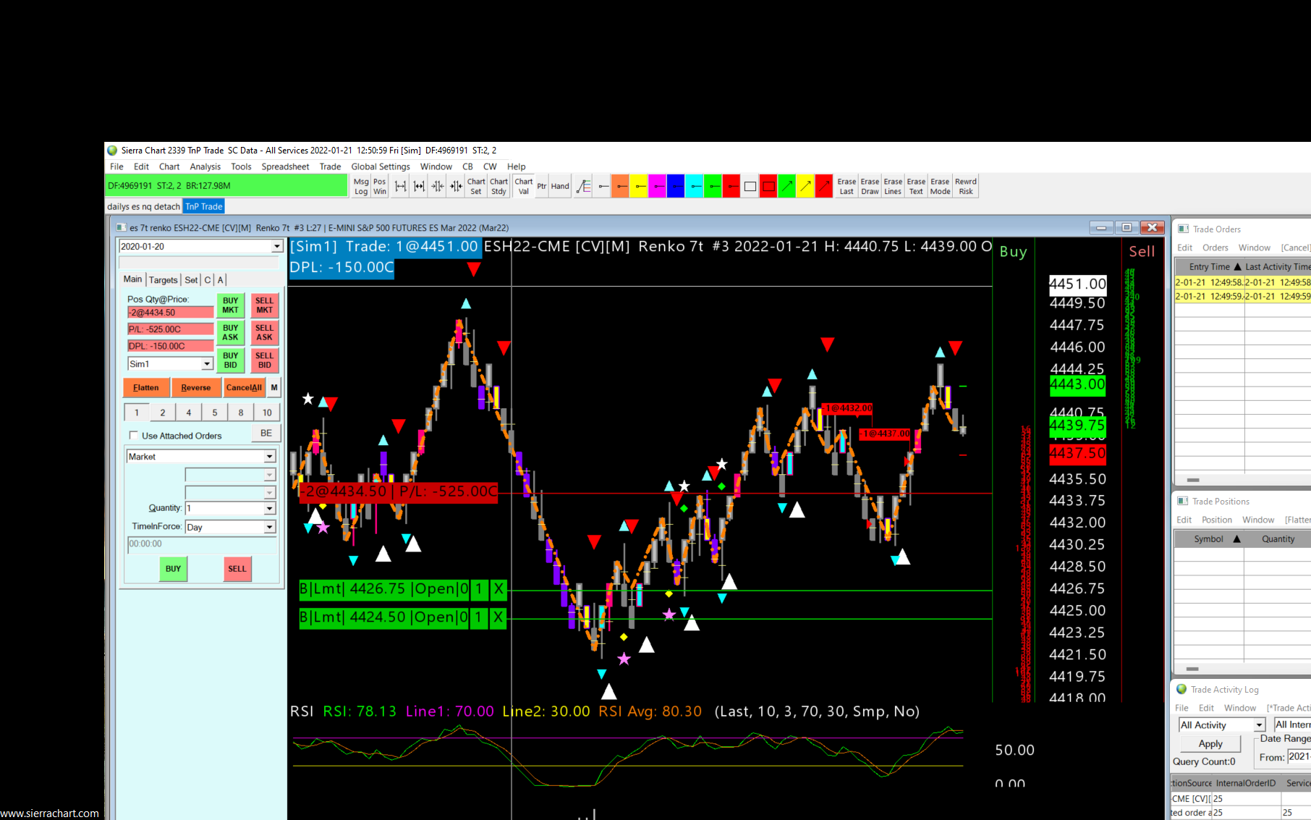This screenshot has height=820, width=1311.
Task: Click the expand bar spacing icon
Action: tap(400, 186)
